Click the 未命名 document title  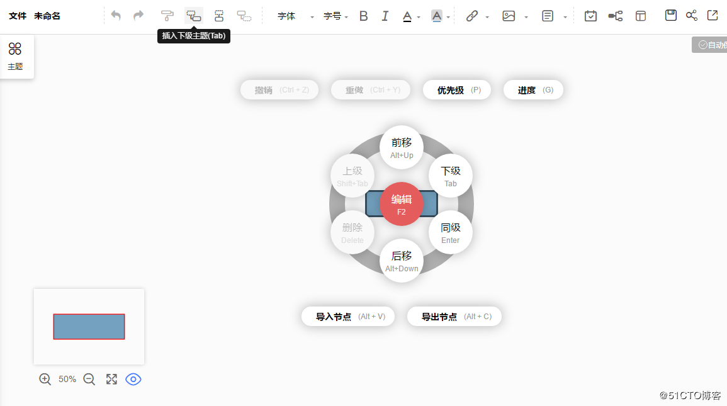tap(47, 16)
